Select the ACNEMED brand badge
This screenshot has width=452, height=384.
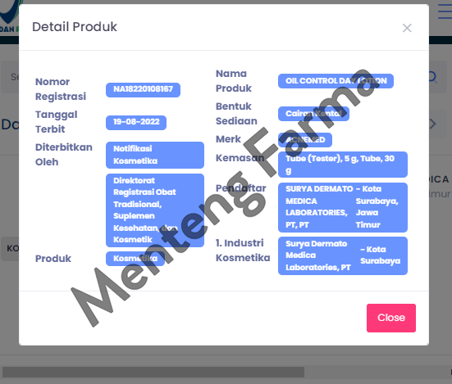click(x=305, y=140)
